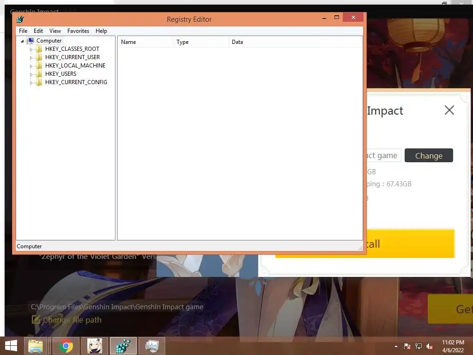Click the launcher's yellow Get button

click(450, 309)
